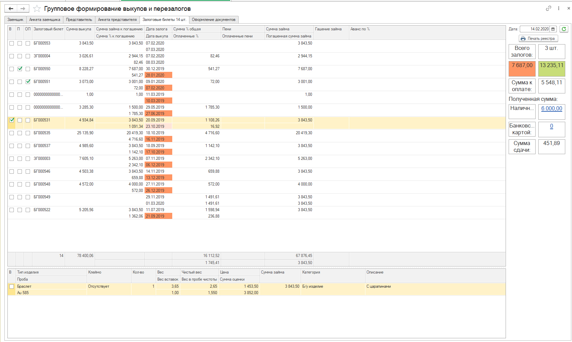Click the back navigation arrow

click(x=11, y=8)
